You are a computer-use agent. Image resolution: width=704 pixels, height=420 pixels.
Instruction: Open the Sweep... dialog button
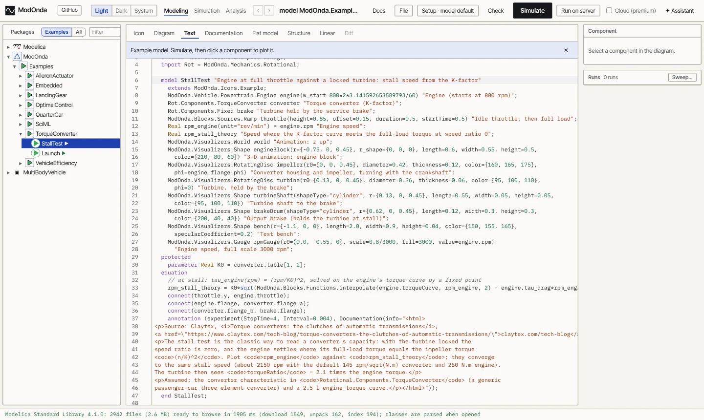pos(682,77)
